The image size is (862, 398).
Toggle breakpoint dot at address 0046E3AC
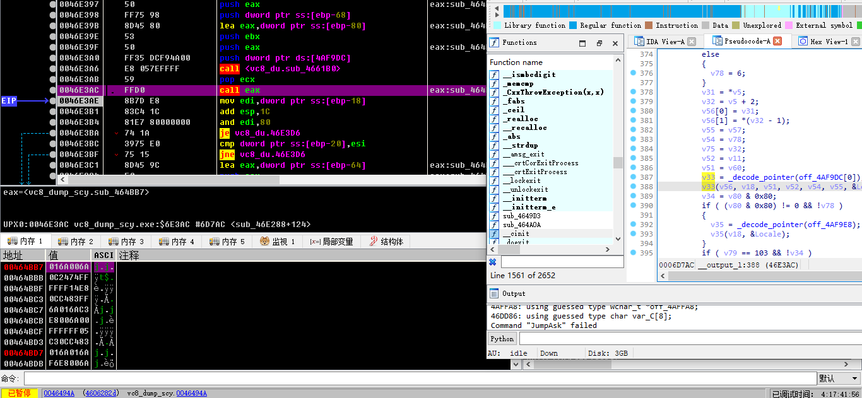pyautogui.click(x=52, y=90)
